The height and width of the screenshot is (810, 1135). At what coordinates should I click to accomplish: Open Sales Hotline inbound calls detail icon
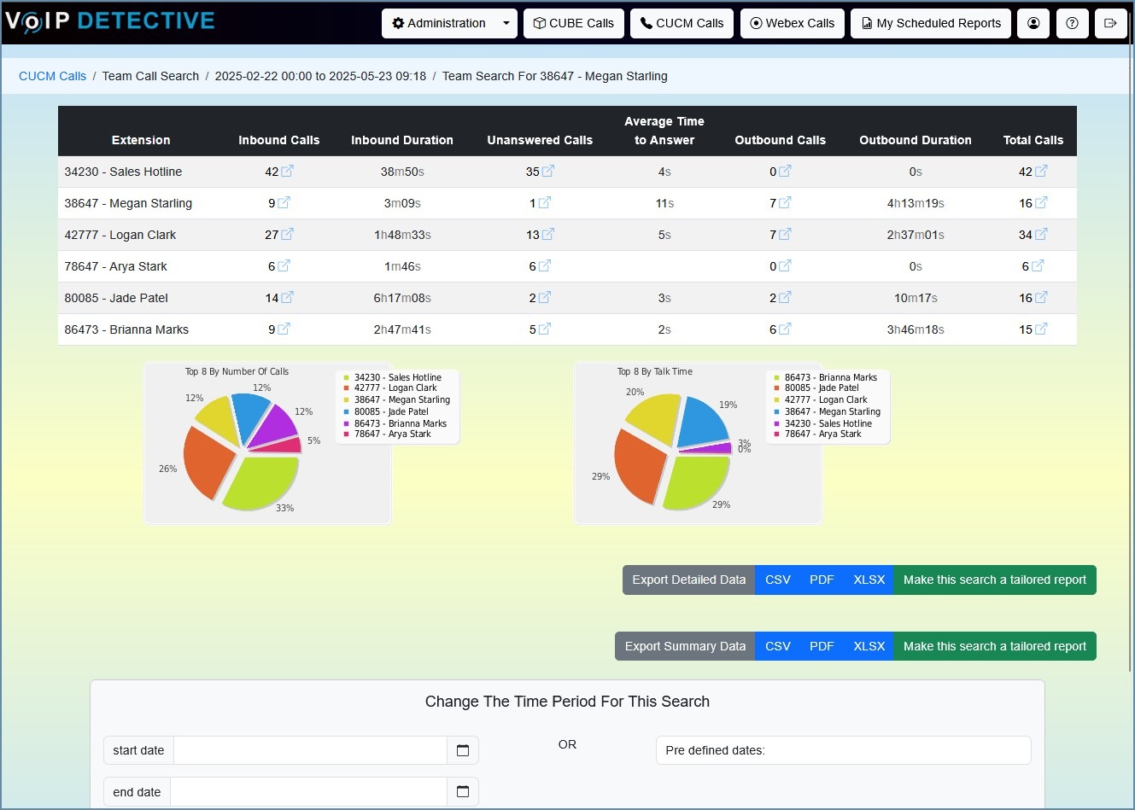coord(287,172)
